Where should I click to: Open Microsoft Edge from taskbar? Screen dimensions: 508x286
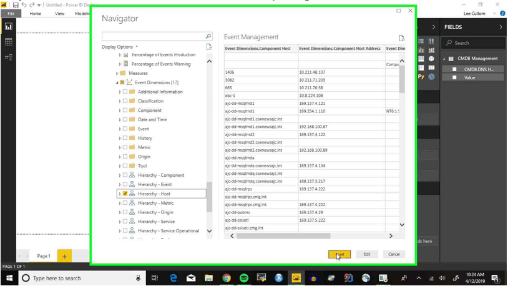click(x=173, y=278)
